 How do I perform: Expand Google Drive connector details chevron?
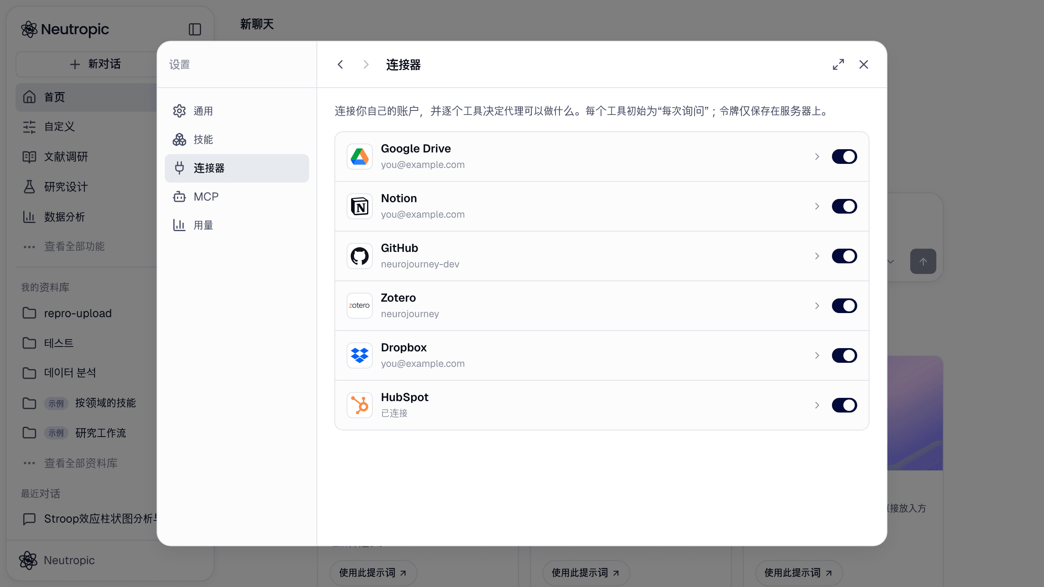click(x=817, y=157)
